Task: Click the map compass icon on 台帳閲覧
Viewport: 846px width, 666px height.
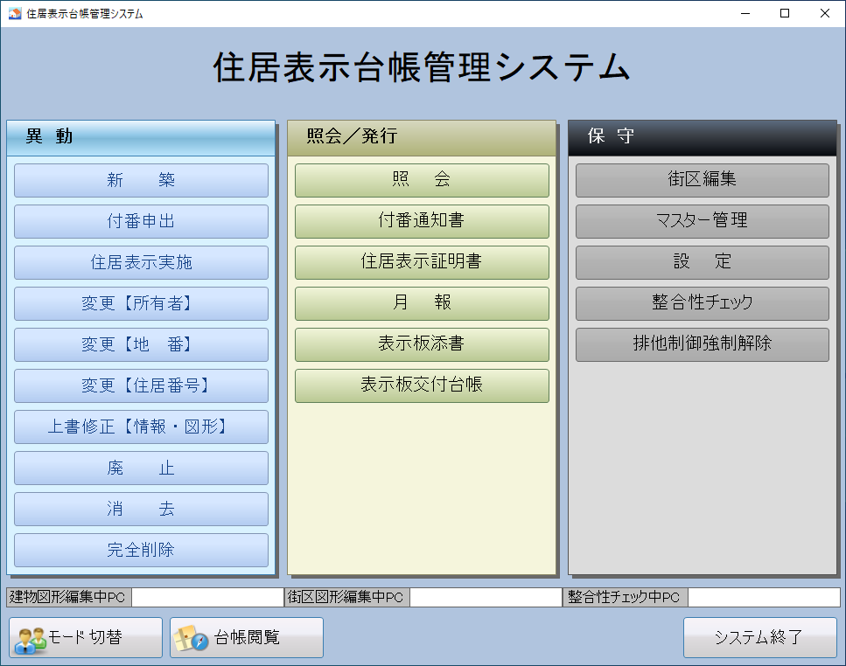Action: click(191, 638)
